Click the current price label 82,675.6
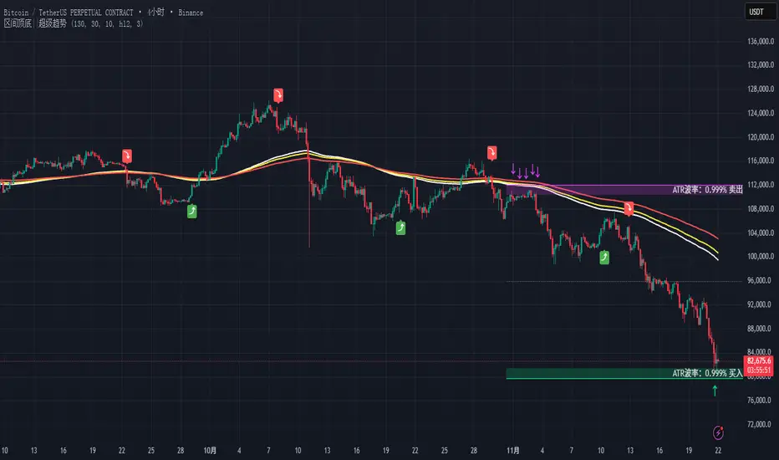779x460 pixels. click(x=759, y=361)
